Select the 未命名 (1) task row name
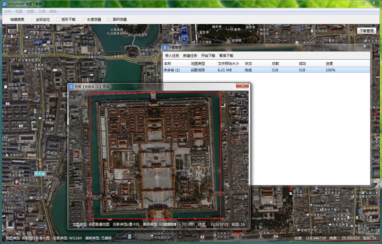This screenshot has height=244, width=382. click(172, 70)
